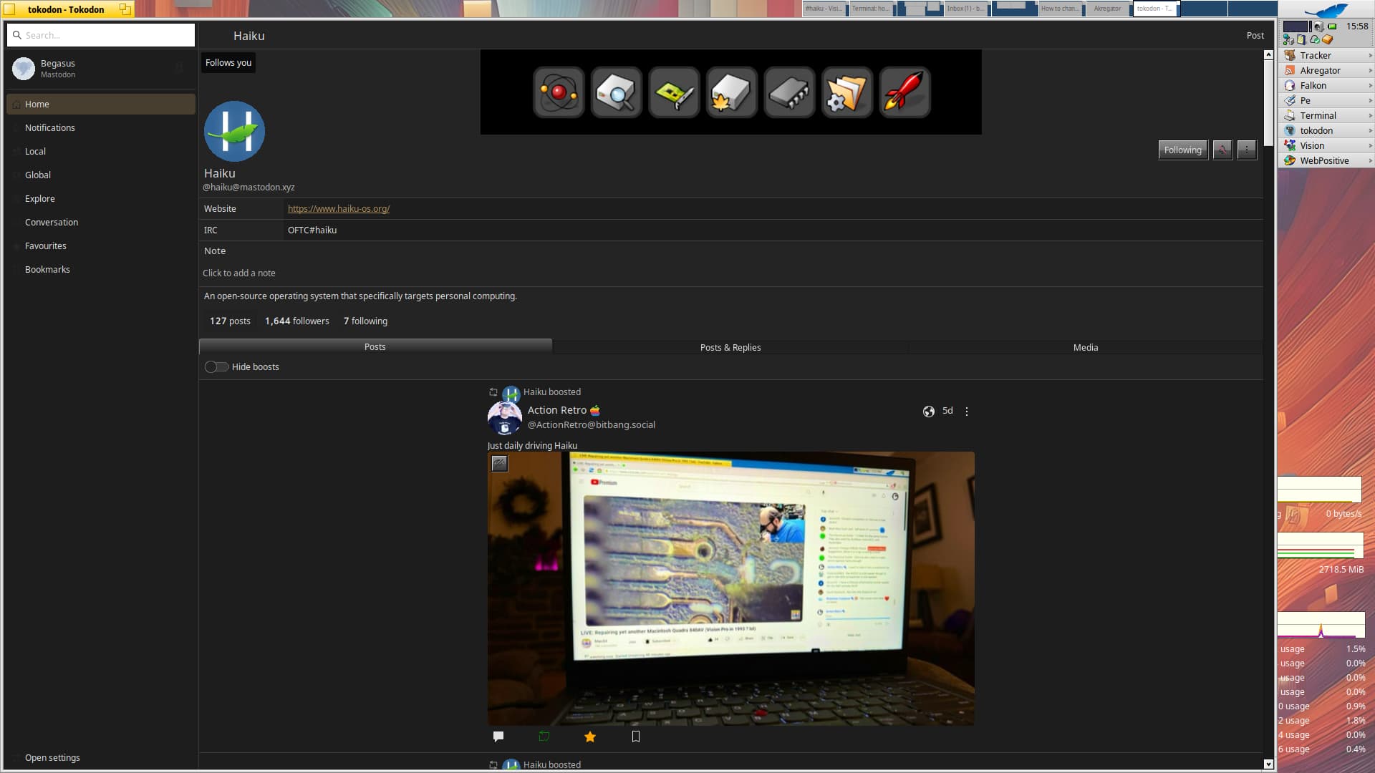Image resolution: width=1375 pixels, height=773 pixels.
Task: Switch to the 'Inbox (1)' window tab
Action: 966,9
